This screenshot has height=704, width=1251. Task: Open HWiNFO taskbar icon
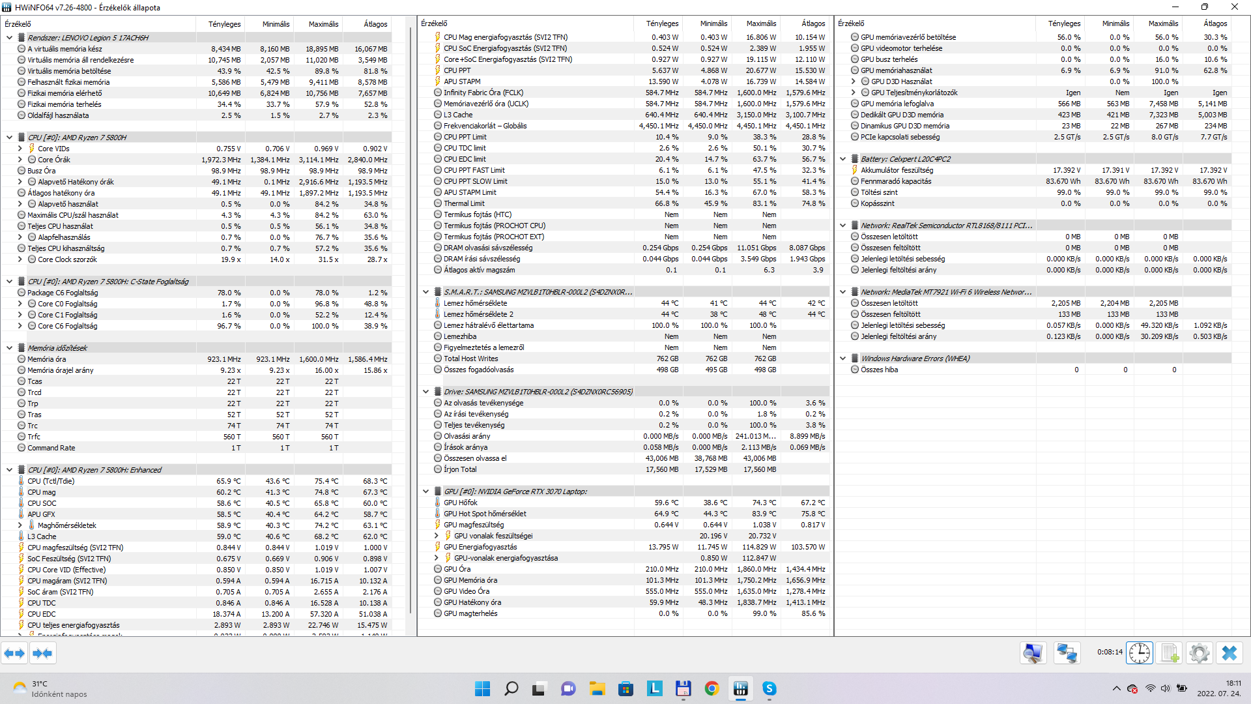tap(741, 689)
